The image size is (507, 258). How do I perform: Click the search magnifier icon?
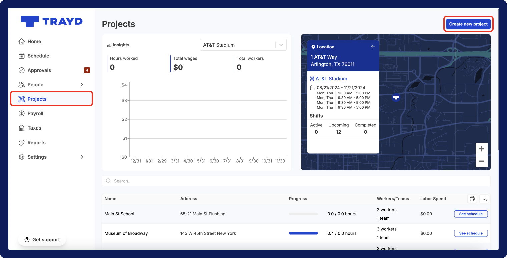tap(108, 181)
